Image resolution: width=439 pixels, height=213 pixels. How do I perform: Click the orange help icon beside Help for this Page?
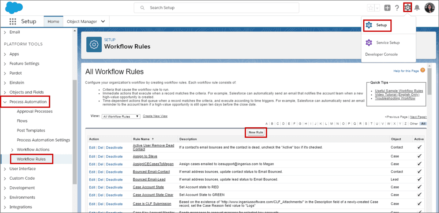(423, 70)
